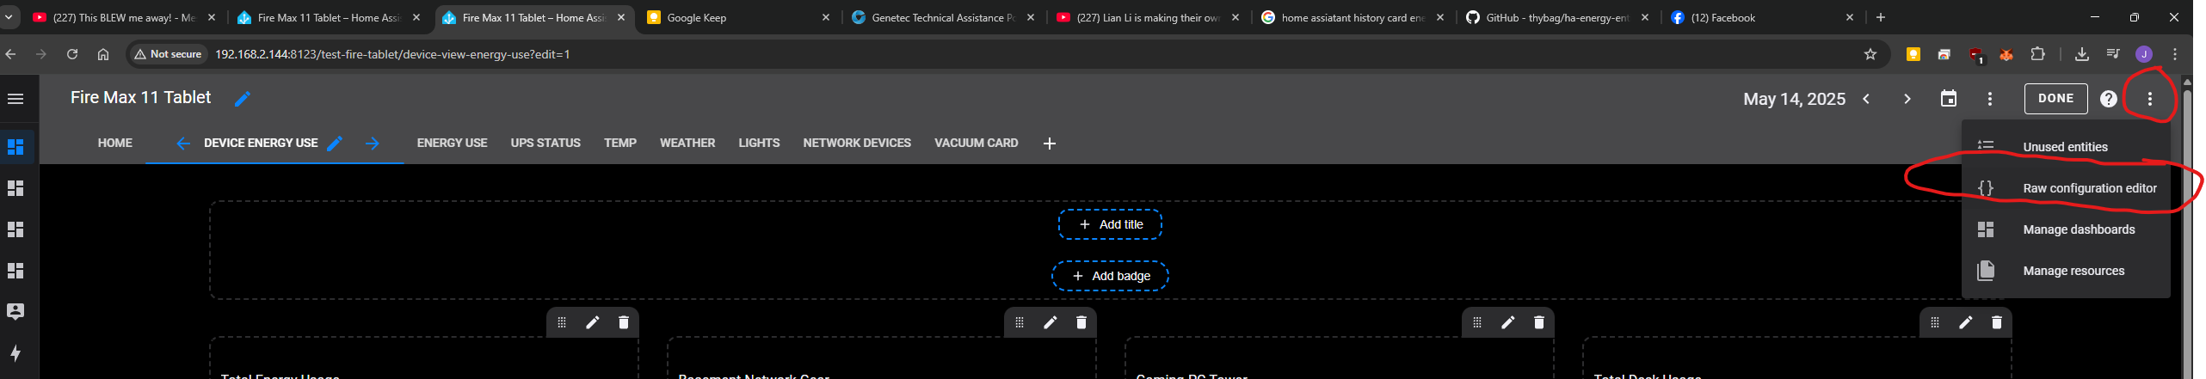Open the dashboard overflow menu
Viewport: 2206px width, 379px height.
coord(2149,99)
